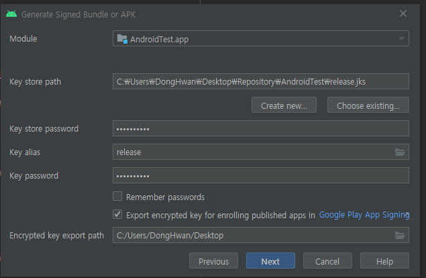Click the Previous button
426x278 pixels.
[x=213, y=261]
